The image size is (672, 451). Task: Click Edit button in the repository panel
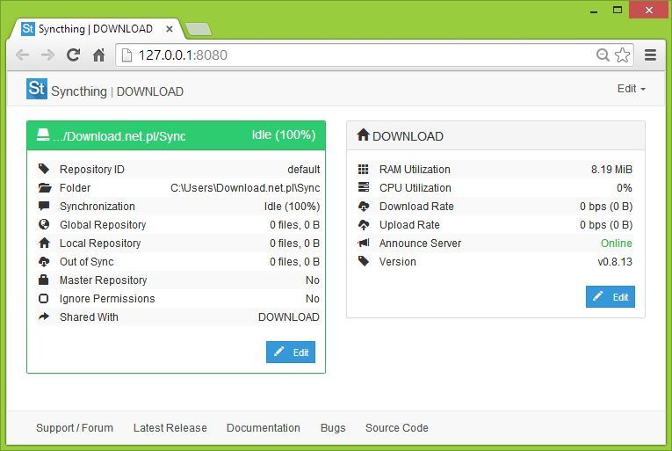click(x=291, y=352)
